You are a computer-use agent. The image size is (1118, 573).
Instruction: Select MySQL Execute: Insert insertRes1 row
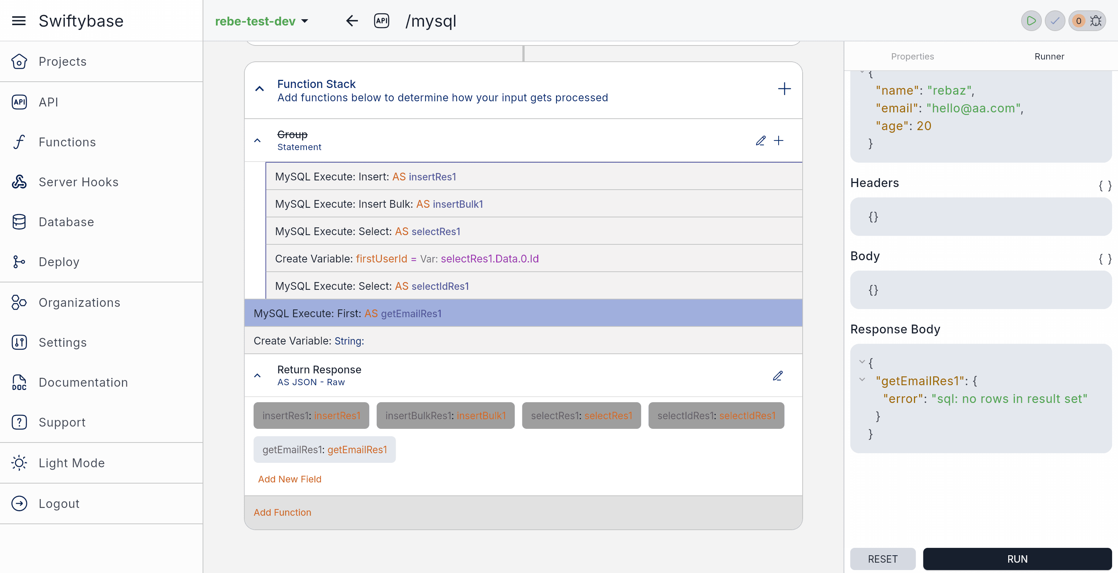tap(534, 176)
